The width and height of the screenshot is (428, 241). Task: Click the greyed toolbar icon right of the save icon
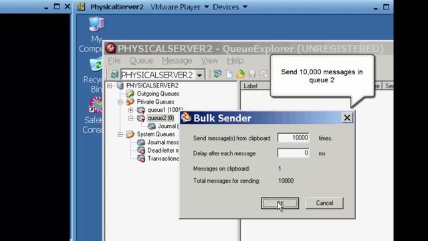point(263,74)
